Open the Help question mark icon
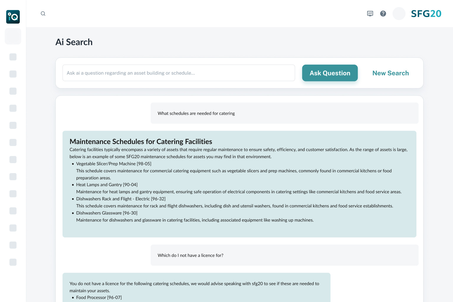Screen dimensions: 453x302 point(383,14)
